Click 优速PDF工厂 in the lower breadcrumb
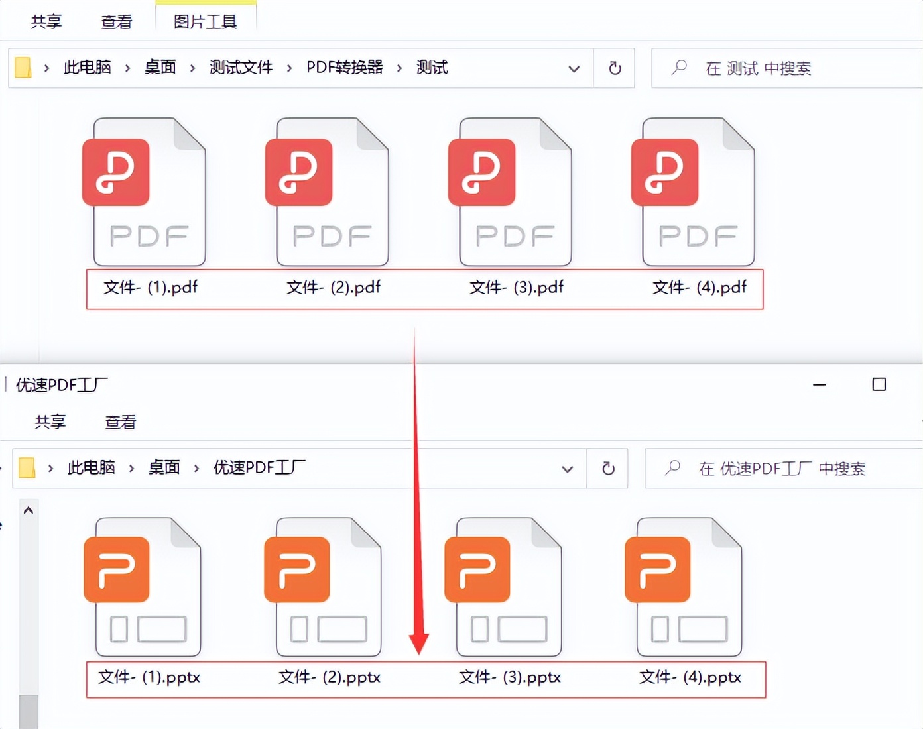 pyautogui.click(x=259, y=467)
